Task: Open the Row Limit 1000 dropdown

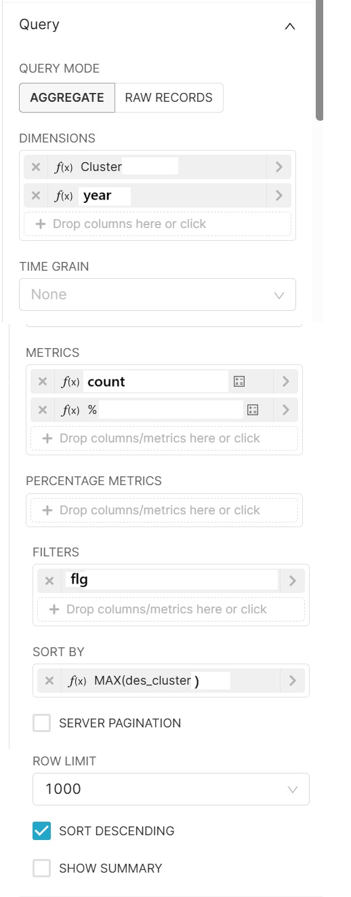Action: point(171,789)
